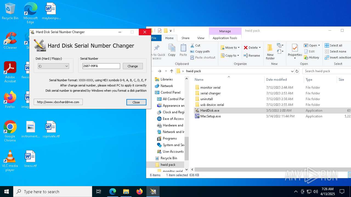Click the Refresh icon beside address bar
Screen dimensions: 351x197
coord(297,71)
